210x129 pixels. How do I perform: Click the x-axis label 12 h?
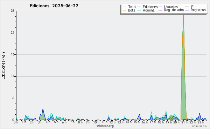pos(112,122)
